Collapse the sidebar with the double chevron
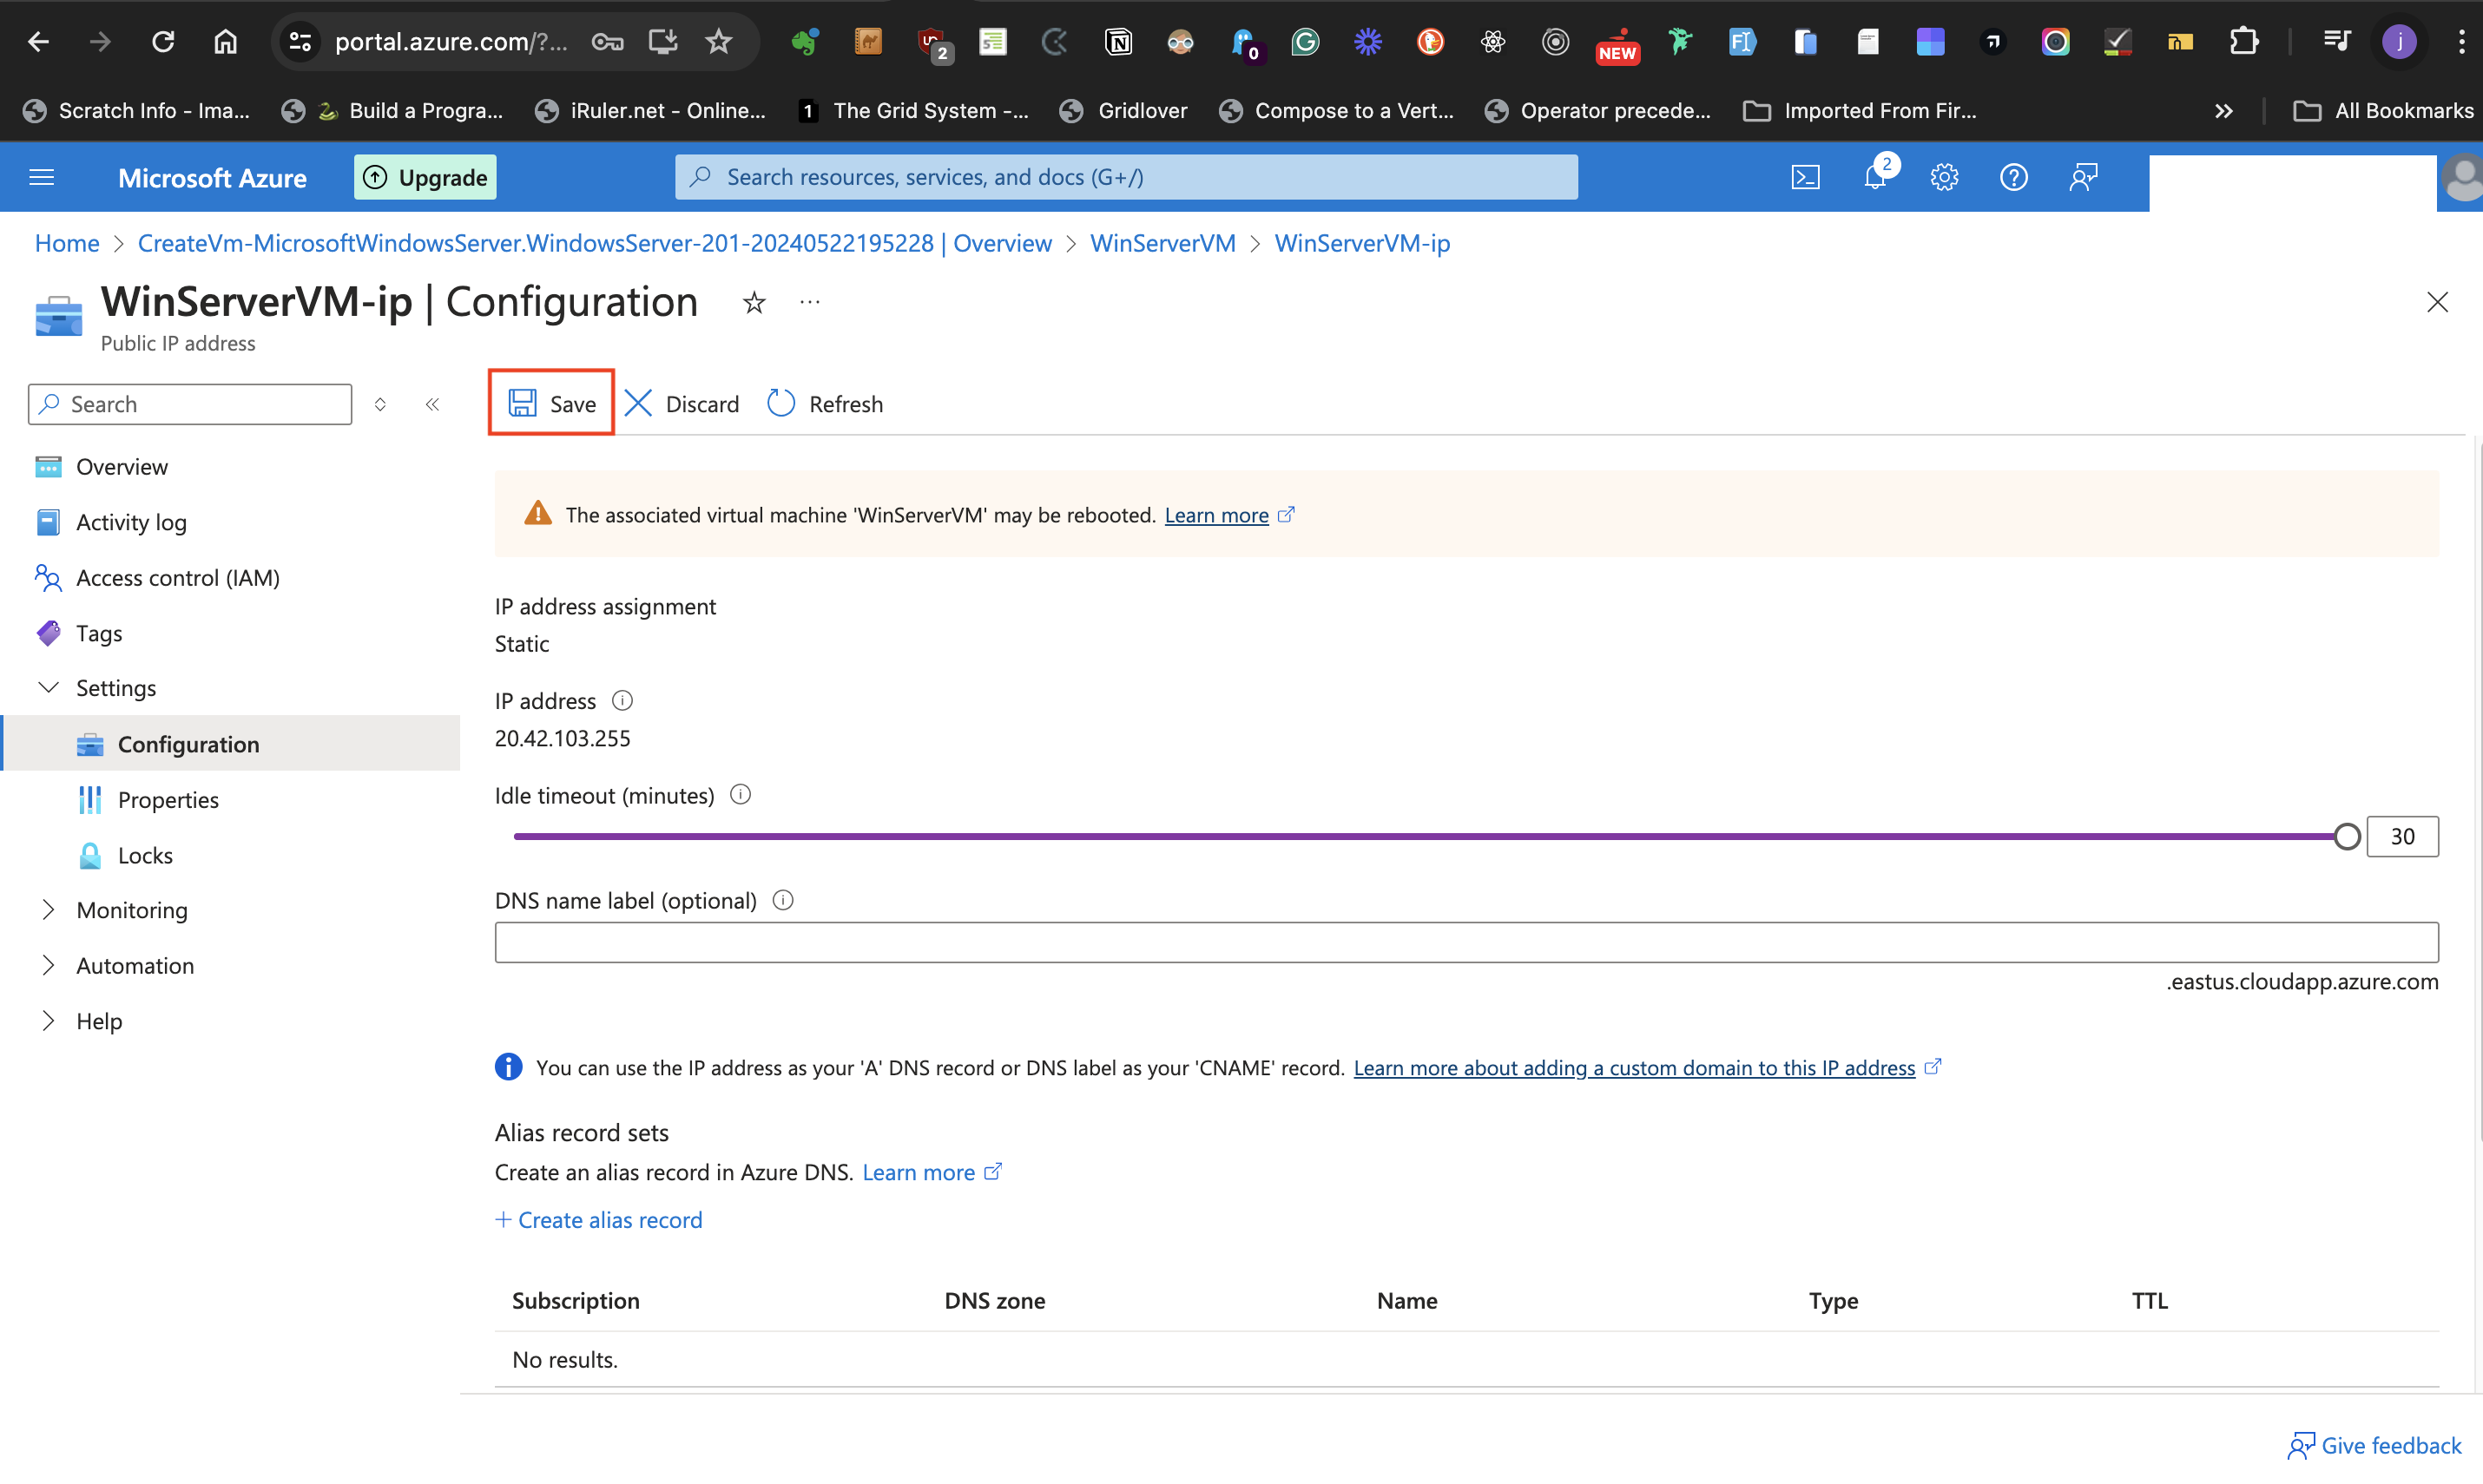The image size is (2483, 1484). click(x=432, y=404)
